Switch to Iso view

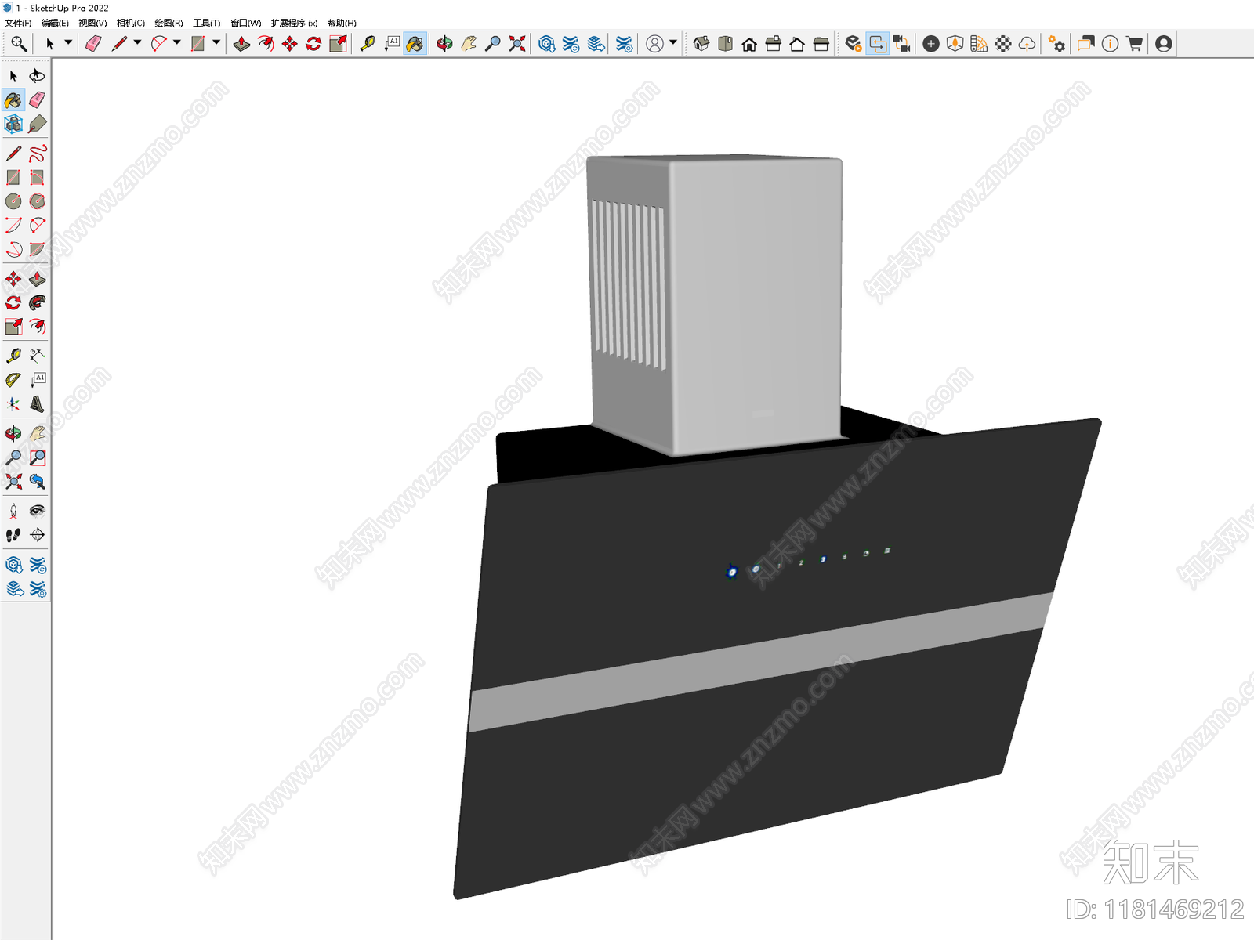coord(701,44)
